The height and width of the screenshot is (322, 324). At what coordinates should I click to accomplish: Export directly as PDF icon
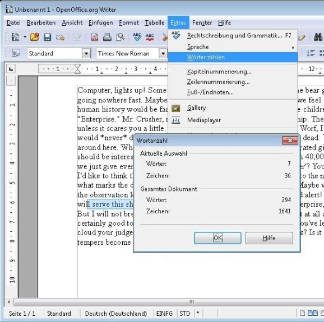94,38
